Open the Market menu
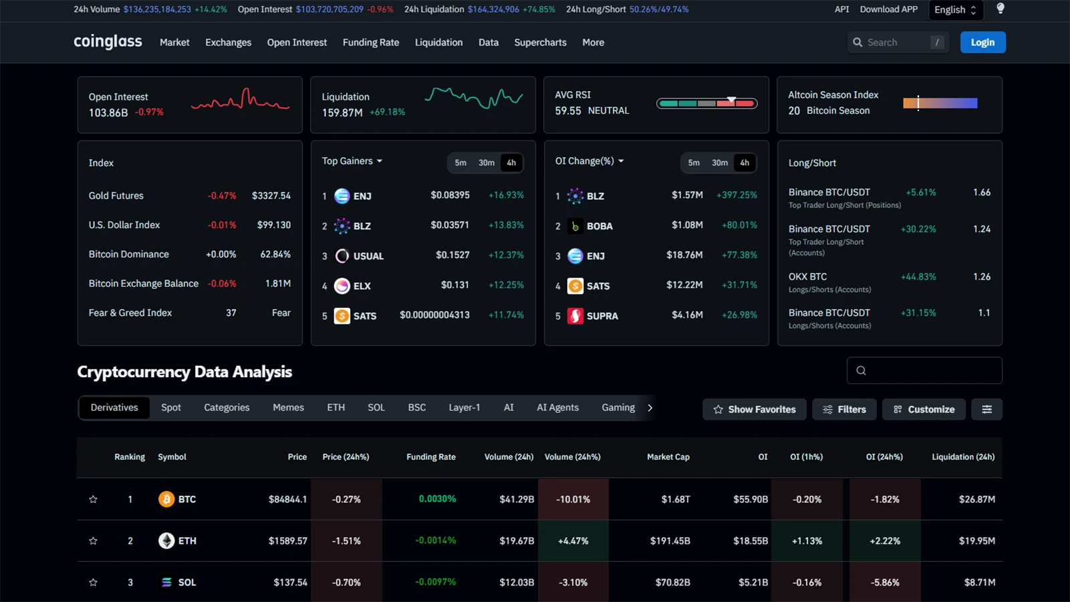The width and height of the screenshot is (1070, 602). pos(174,42)
